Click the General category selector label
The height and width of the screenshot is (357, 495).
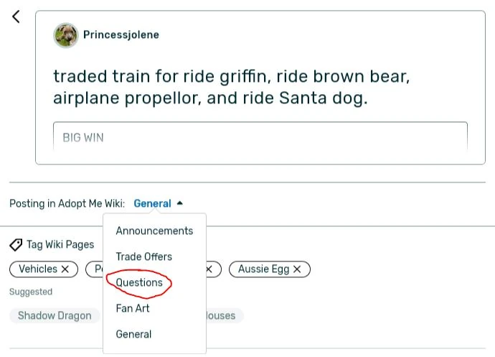152,203
